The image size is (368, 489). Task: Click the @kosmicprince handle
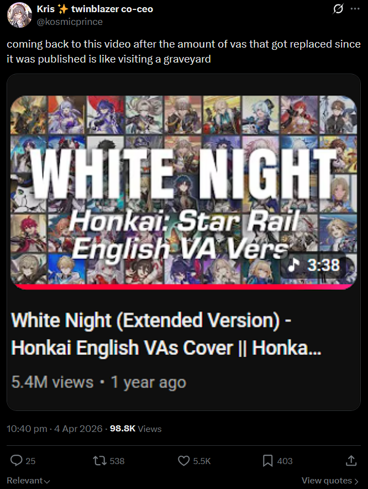[x=70, y=22]
